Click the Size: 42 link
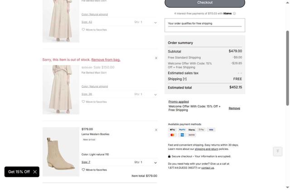This screenshot has height=190, width=290. pyautogui.click(x=87, y=22)
